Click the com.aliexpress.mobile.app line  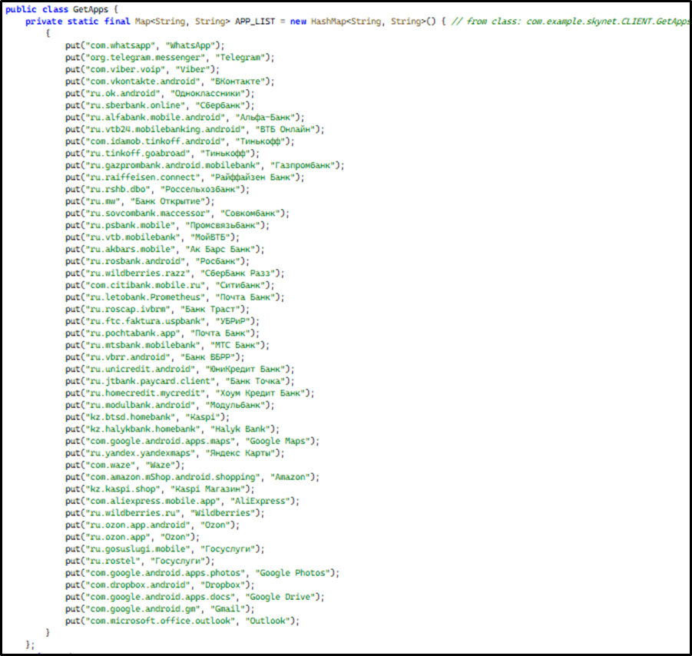click(182, 501)
